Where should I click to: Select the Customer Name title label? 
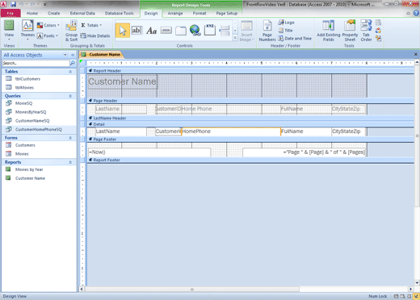tap(123, 81)
